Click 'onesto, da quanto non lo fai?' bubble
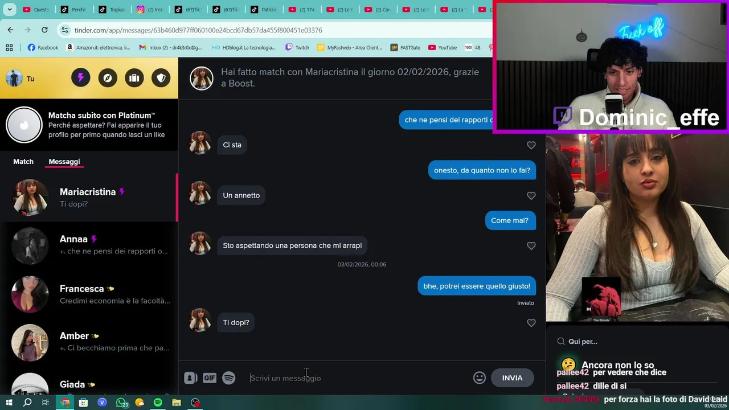 click(x=482, y=170)
